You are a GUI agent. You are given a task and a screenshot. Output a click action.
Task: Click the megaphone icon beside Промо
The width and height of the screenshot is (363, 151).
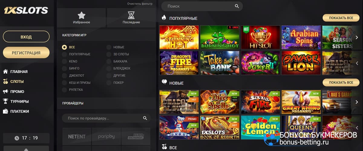click(x=5, y=92)
